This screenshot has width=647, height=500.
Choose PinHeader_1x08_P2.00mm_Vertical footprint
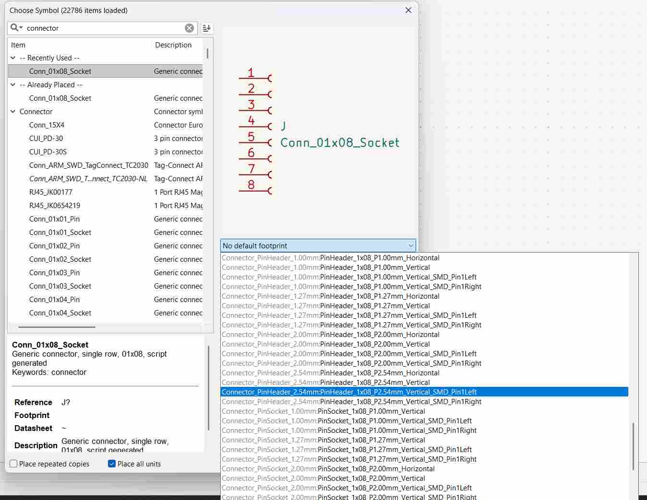(x=424, y=344)
